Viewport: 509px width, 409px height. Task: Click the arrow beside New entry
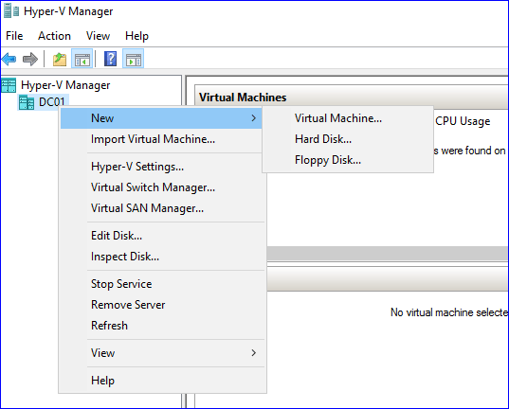[254, 118]
